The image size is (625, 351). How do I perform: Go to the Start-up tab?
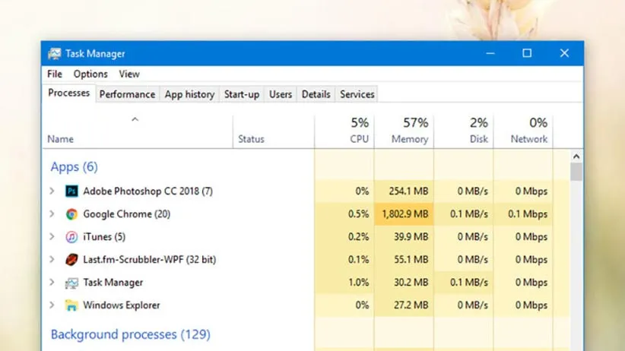point(242,94)
